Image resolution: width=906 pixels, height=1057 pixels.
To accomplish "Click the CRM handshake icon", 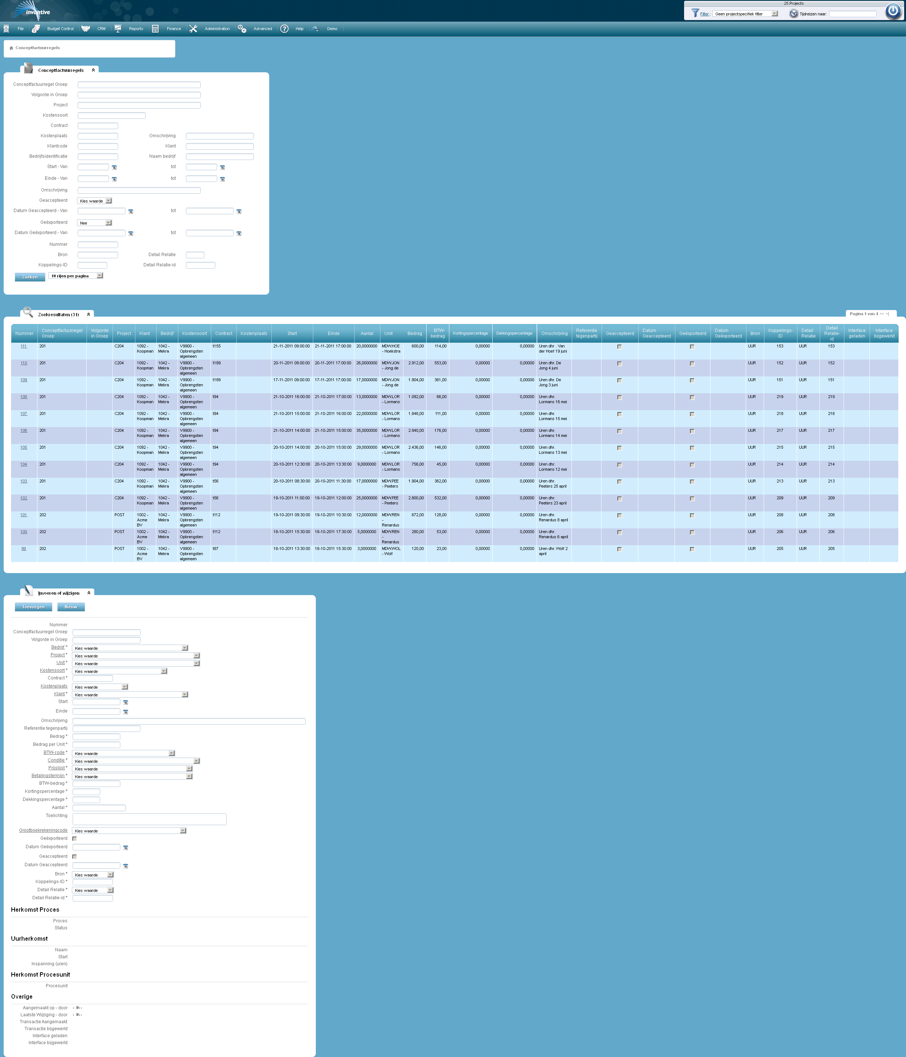I will point(86,29).
